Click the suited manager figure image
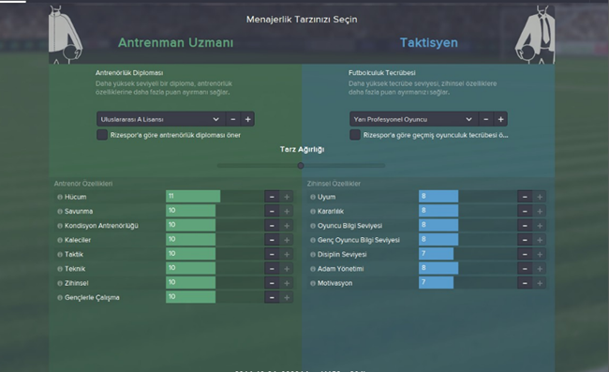Image resolution: width=609 pixels, height=372 pixels. pos(535,34)
